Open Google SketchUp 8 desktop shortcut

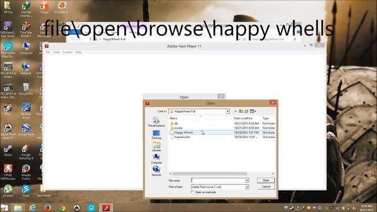[26, 152]
